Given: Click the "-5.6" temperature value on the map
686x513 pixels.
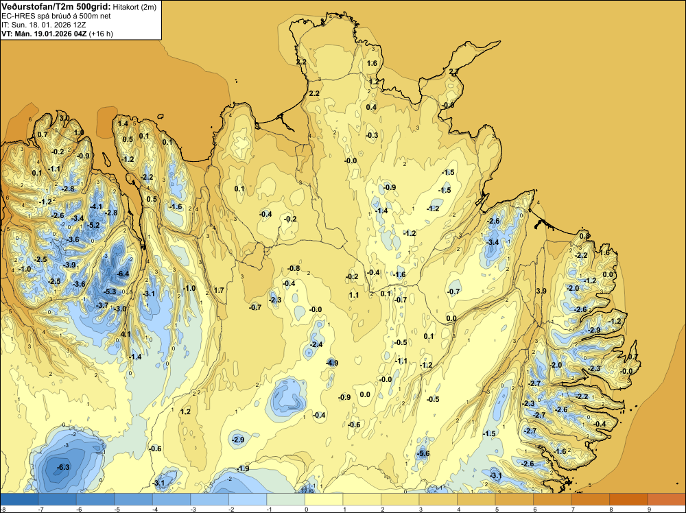Looking at the screenshot, I should pos(423,453).
